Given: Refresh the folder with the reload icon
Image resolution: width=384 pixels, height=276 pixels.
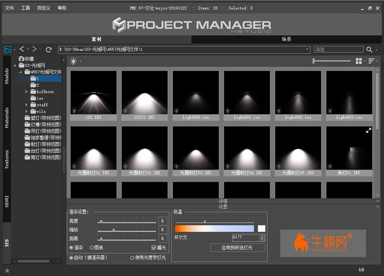Looking at the screenshot, I should click(49, 50).
